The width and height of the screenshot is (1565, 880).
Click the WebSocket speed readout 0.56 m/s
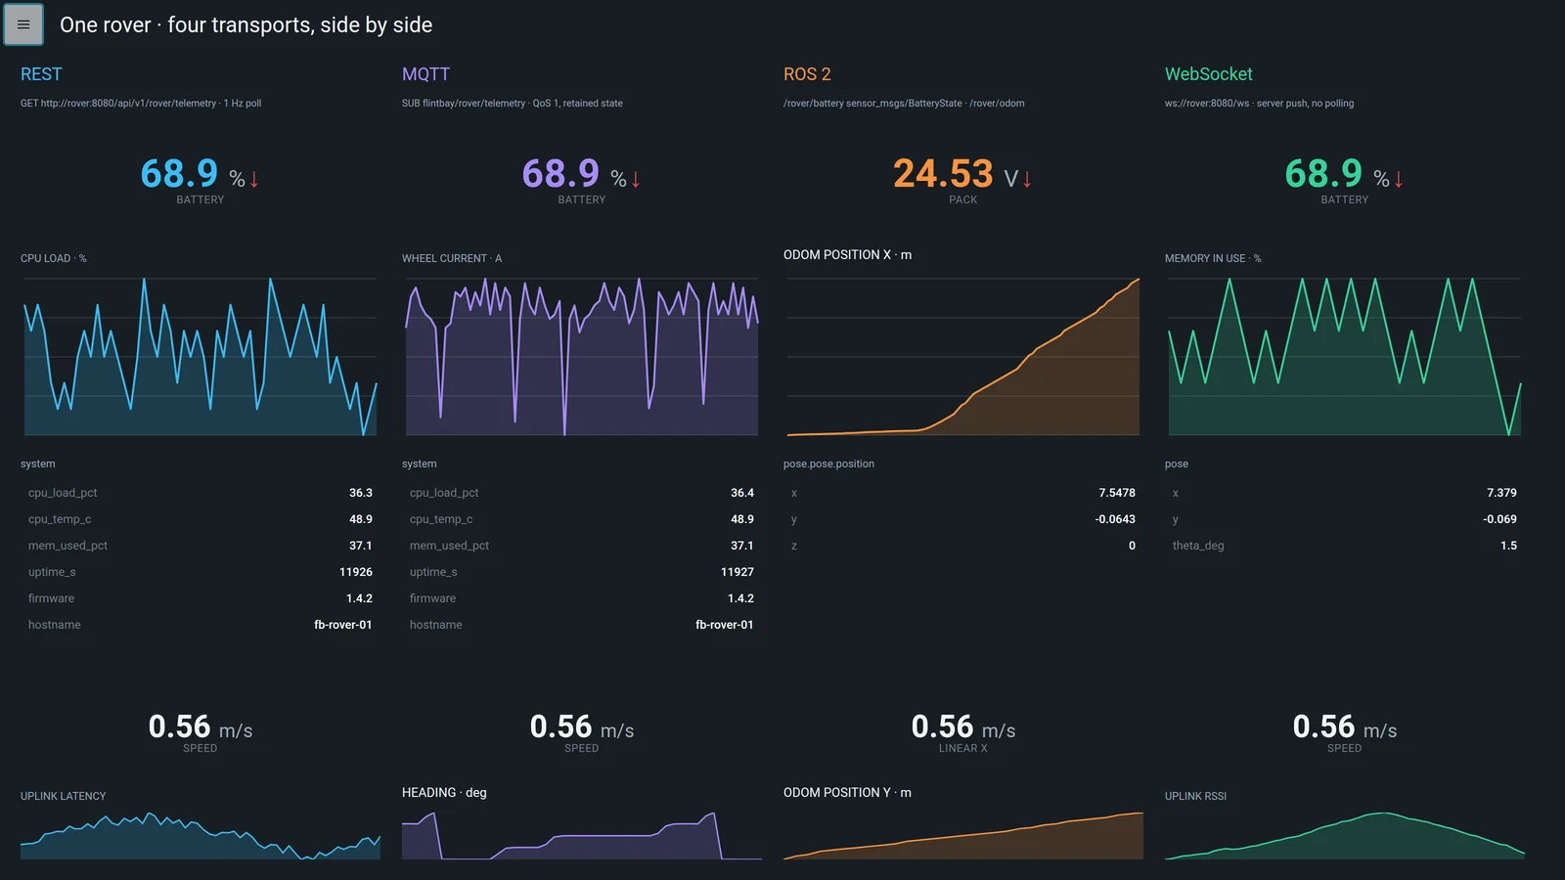pos(1345,727)
